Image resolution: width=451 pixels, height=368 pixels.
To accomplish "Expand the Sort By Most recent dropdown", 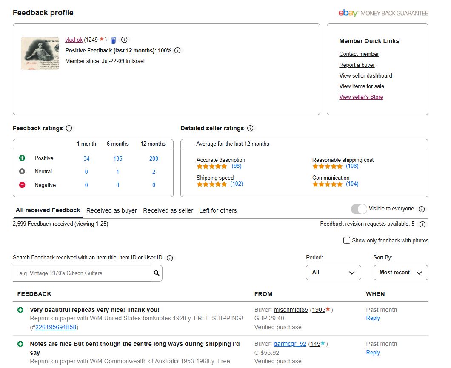I will [400, 273].
